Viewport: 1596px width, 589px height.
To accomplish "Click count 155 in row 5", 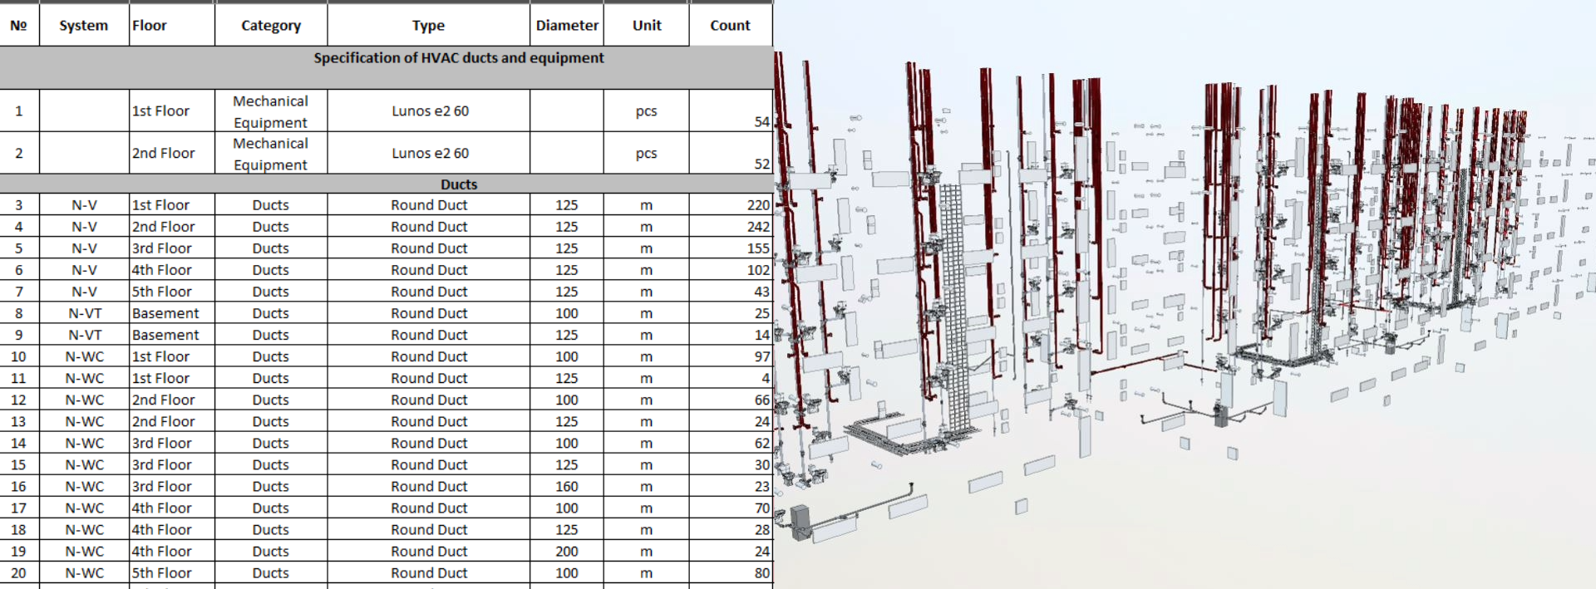I will (731, 248).
